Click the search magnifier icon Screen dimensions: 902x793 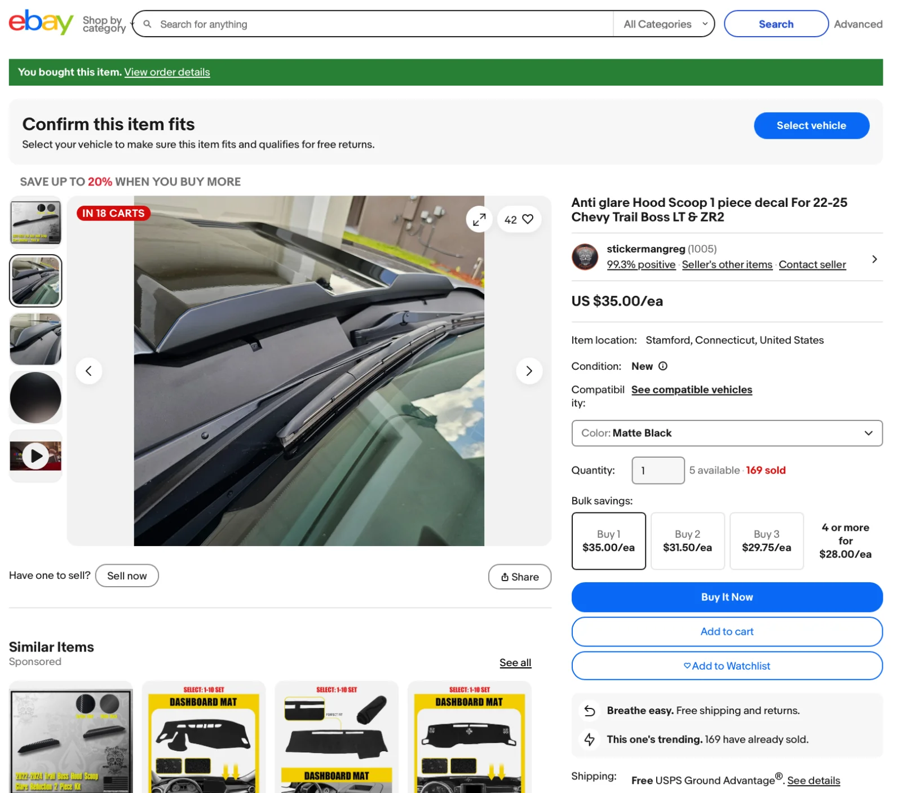pyautogui.click(x=147, y=24)
